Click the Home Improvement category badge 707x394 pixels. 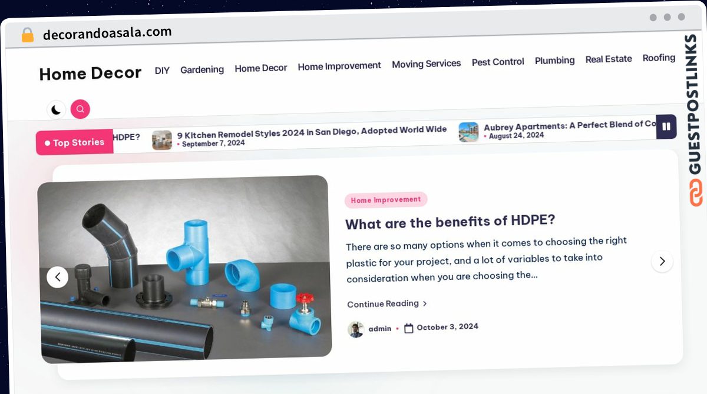[386, 200]
